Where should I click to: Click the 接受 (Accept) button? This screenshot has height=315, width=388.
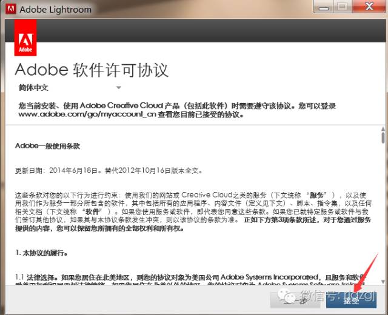pyautogui.click(x=351, y=300)
